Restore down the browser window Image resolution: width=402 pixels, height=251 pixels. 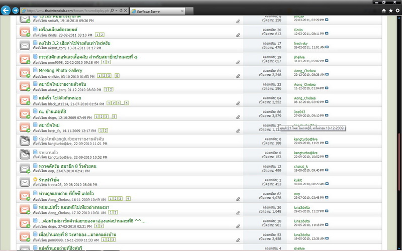coord(384,2)
